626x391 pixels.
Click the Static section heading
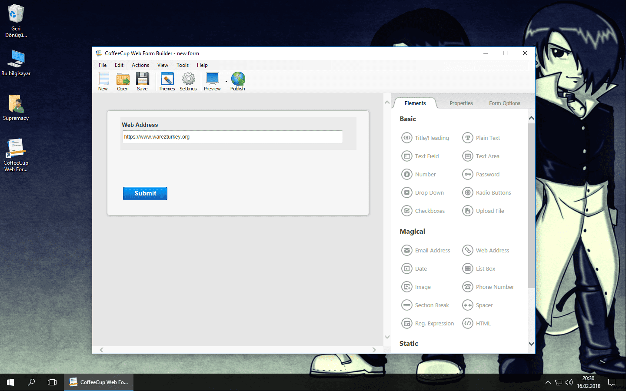click(x=409, y=344)
